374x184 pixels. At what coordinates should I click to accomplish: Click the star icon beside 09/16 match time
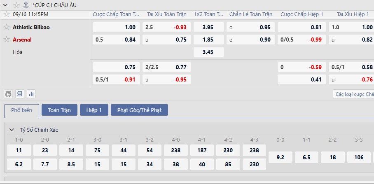(x=6, y=14)
